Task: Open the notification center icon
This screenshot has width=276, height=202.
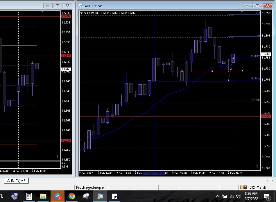Action: click(x=267, y=196)
